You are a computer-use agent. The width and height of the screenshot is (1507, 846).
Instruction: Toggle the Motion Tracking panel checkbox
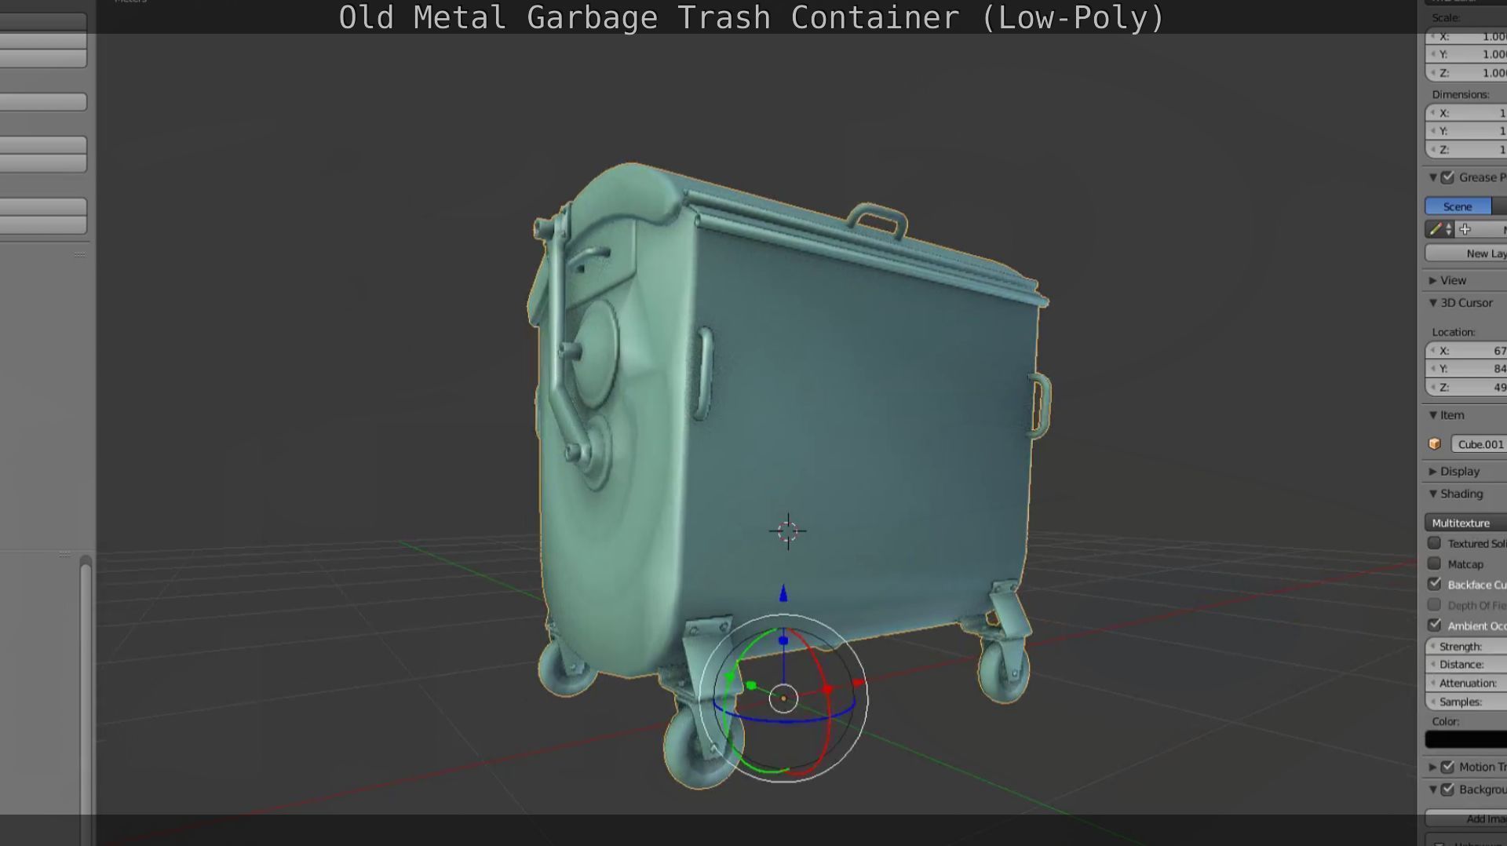coord(1448,767)
